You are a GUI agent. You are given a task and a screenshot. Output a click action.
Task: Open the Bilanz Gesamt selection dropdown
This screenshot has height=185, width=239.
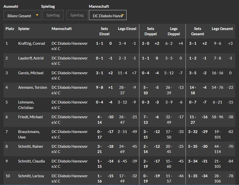(x=22, y=15)
